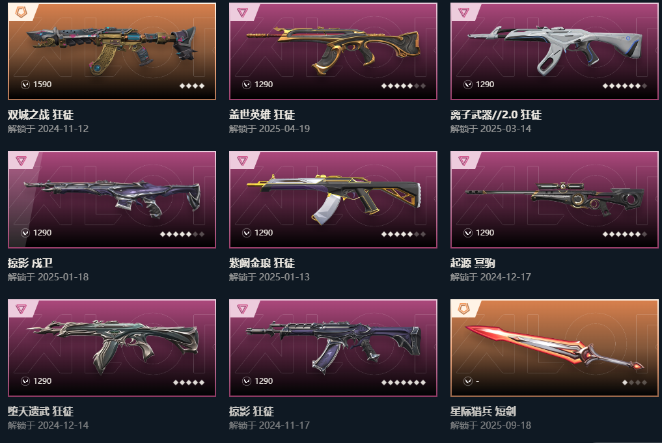Open the 紫阙金琅 狂徒 skin thumbnail

tap(333, 199)
